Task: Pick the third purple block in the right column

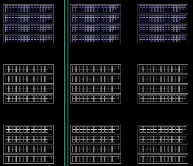Action: pos(163,29)
